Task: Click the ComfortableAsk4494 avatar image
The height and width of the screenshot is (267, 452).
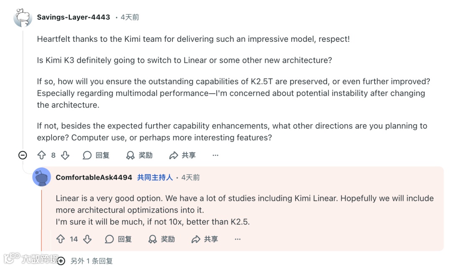Action: (x=41, y=177)
